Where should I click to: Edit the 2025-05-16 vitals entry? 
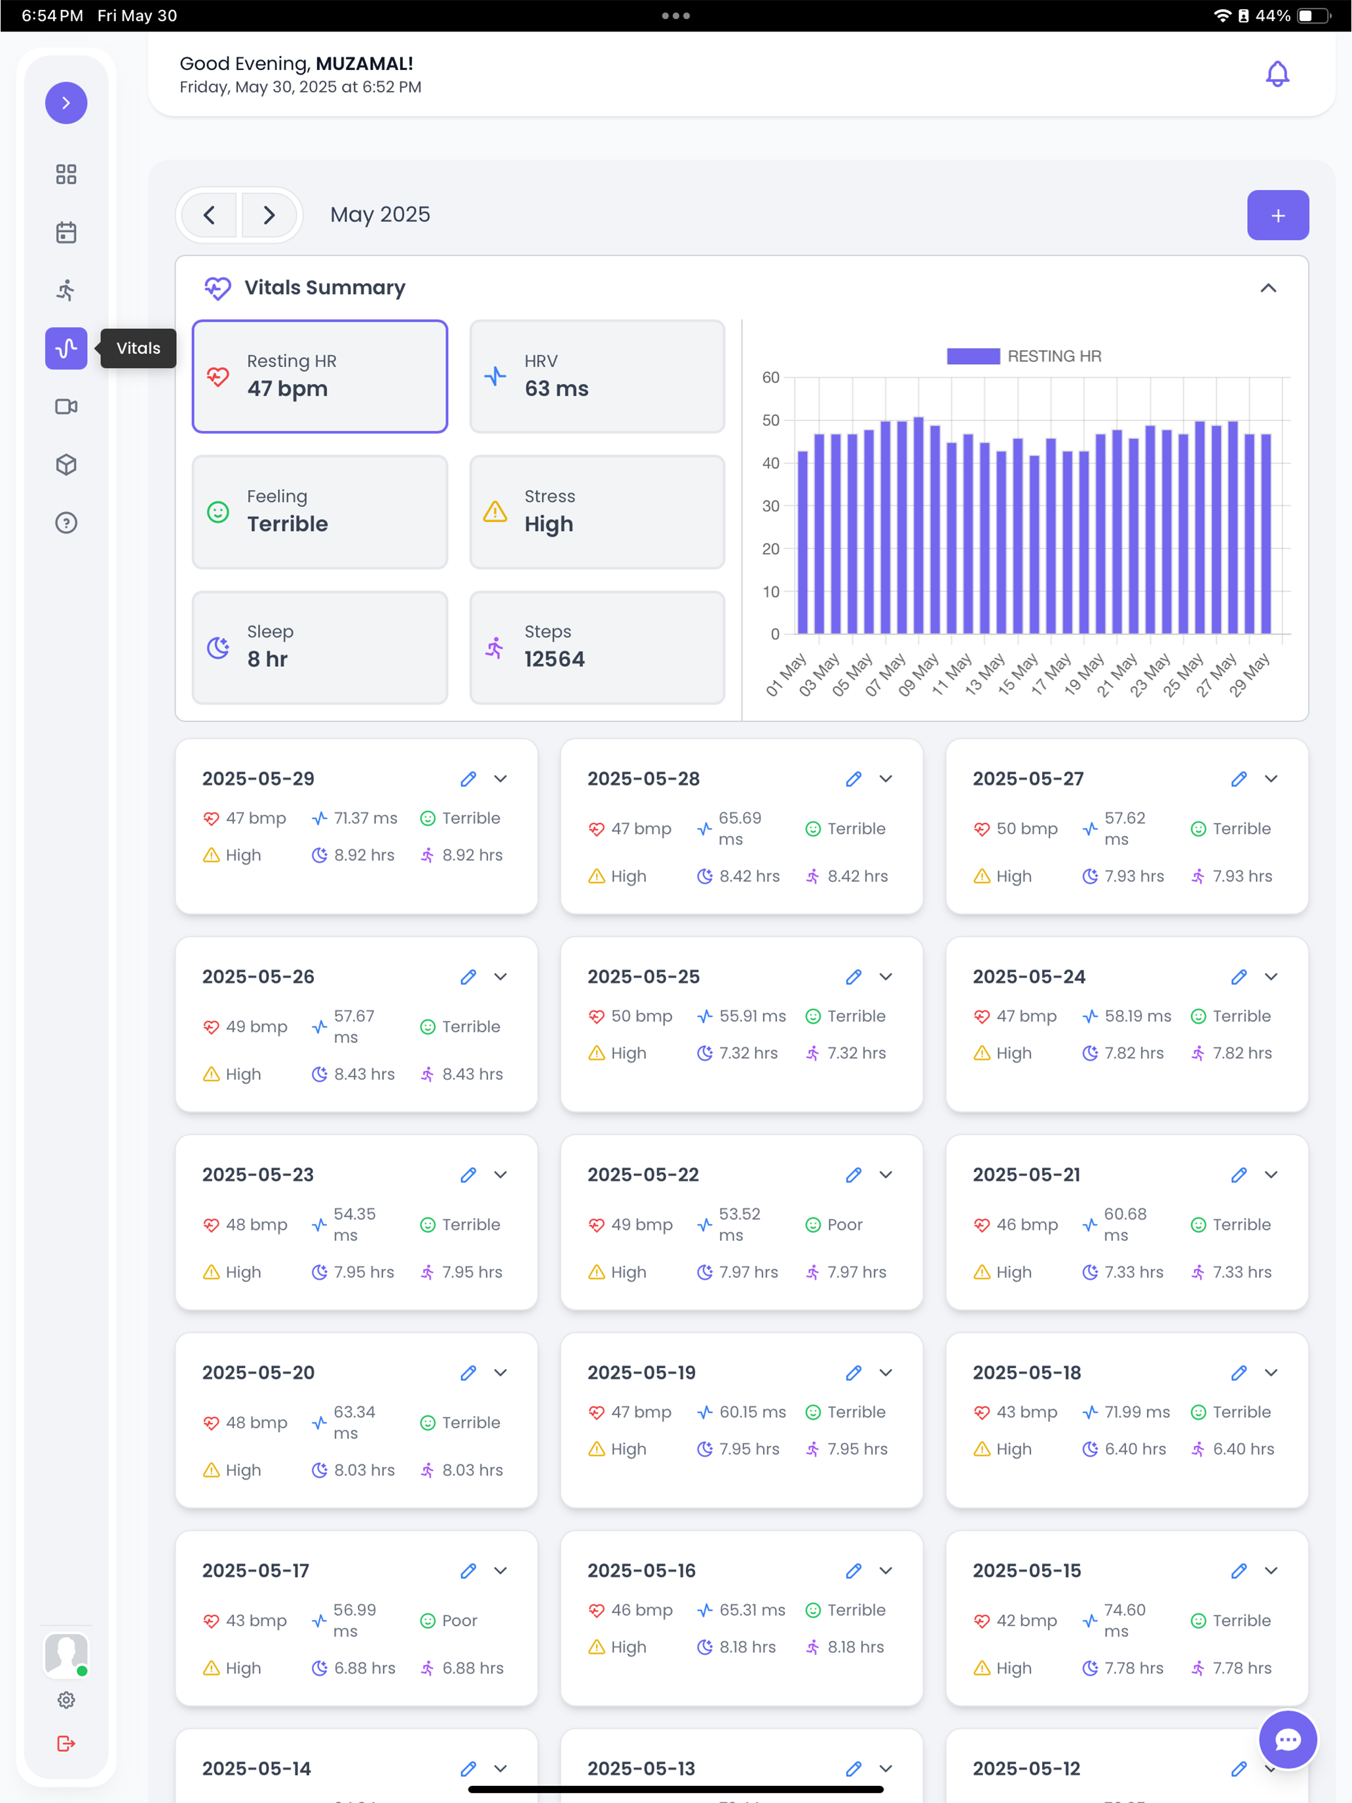[x=854, y=1570]
